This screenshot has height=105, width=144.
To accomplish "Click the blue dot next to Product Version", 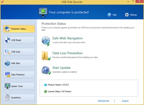I will [x=45, y=85].
